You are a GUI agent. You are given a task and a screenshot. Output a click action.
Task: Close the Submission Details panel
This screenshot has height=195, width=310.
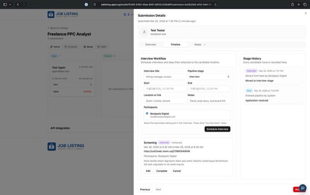(x=306, y=13)
